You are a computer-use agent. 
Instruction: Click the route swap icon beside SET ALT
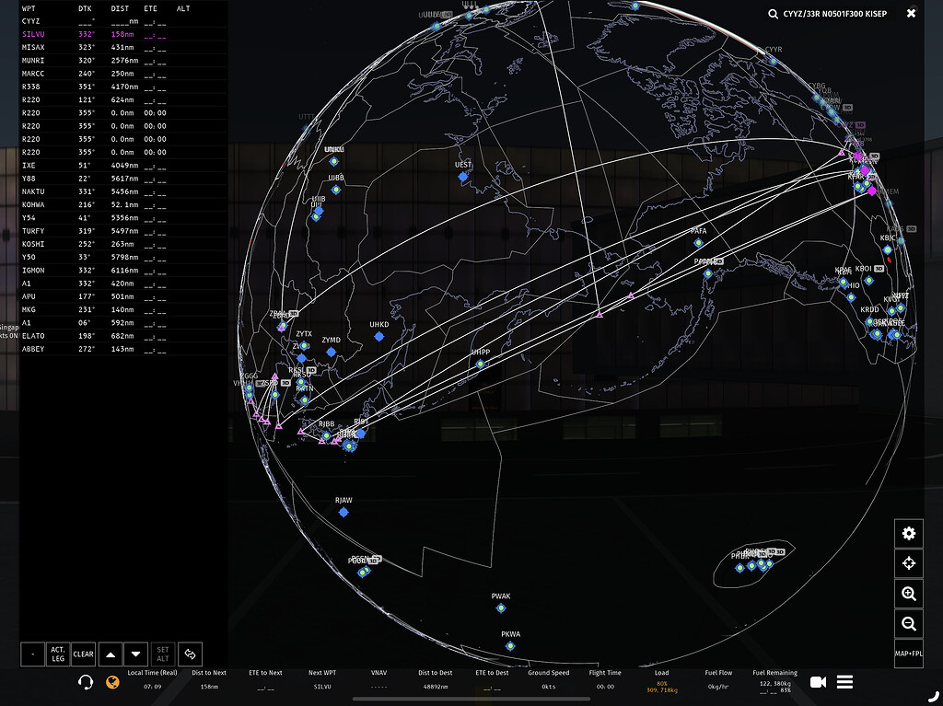(x=191, y=654)
